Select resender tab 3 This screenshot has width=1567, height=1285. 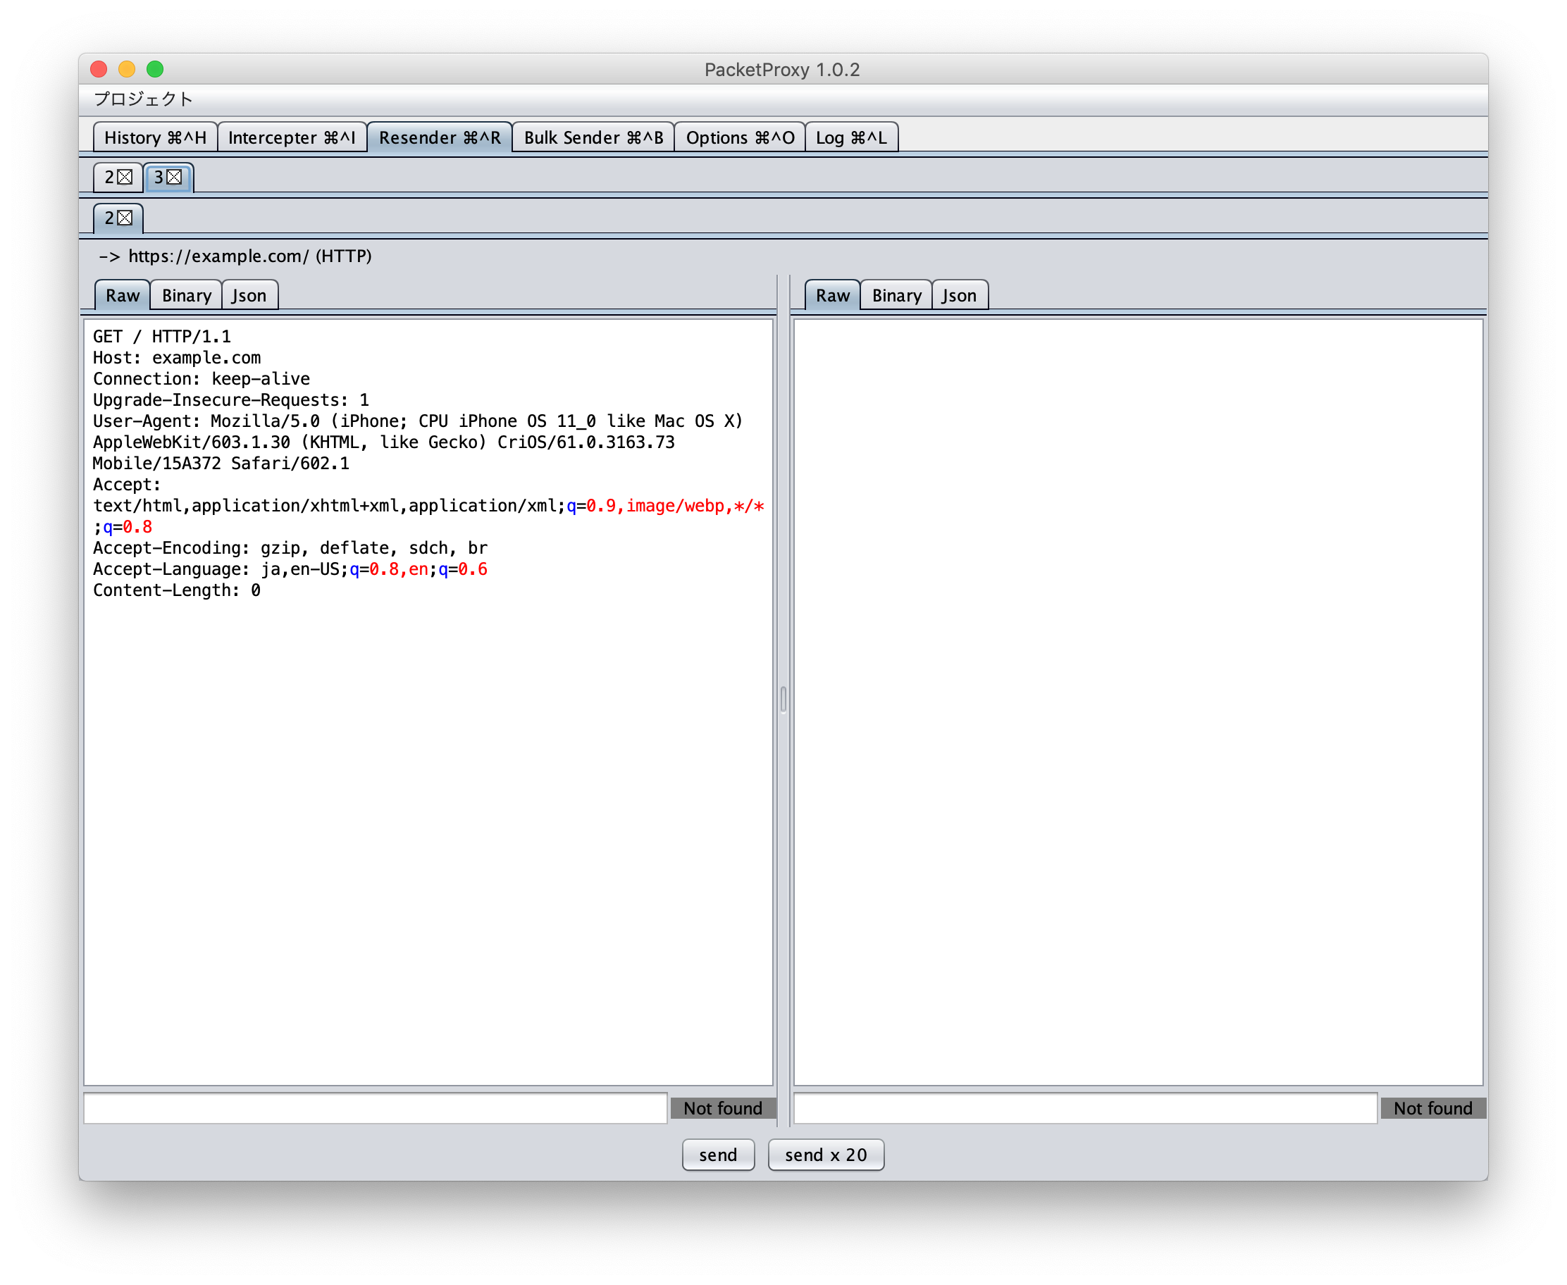click(159, 178)
